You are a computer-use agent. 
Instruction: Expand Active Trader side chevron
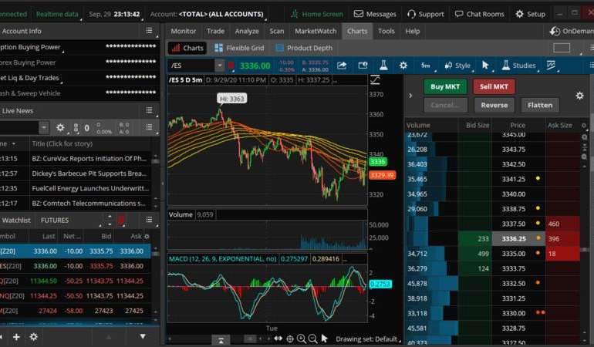tap(410, 96)
